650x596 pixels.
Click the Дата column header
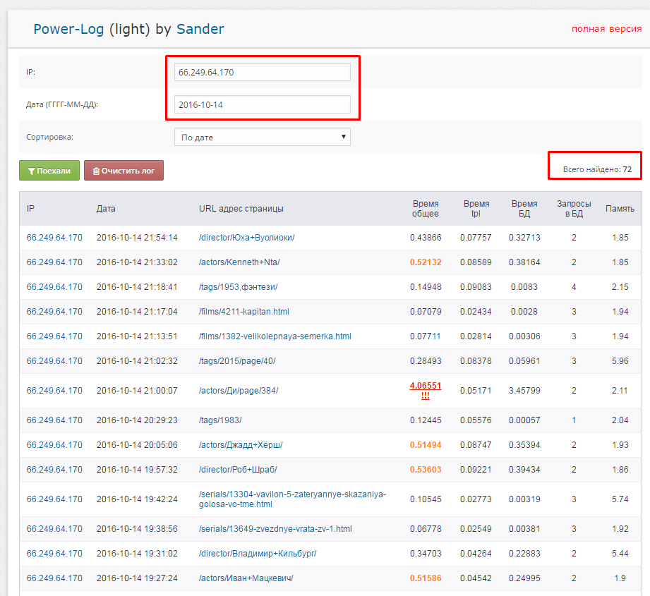pos(106,209)
